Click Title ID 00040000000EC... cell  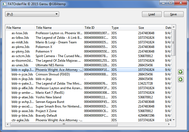click(96, 38)
